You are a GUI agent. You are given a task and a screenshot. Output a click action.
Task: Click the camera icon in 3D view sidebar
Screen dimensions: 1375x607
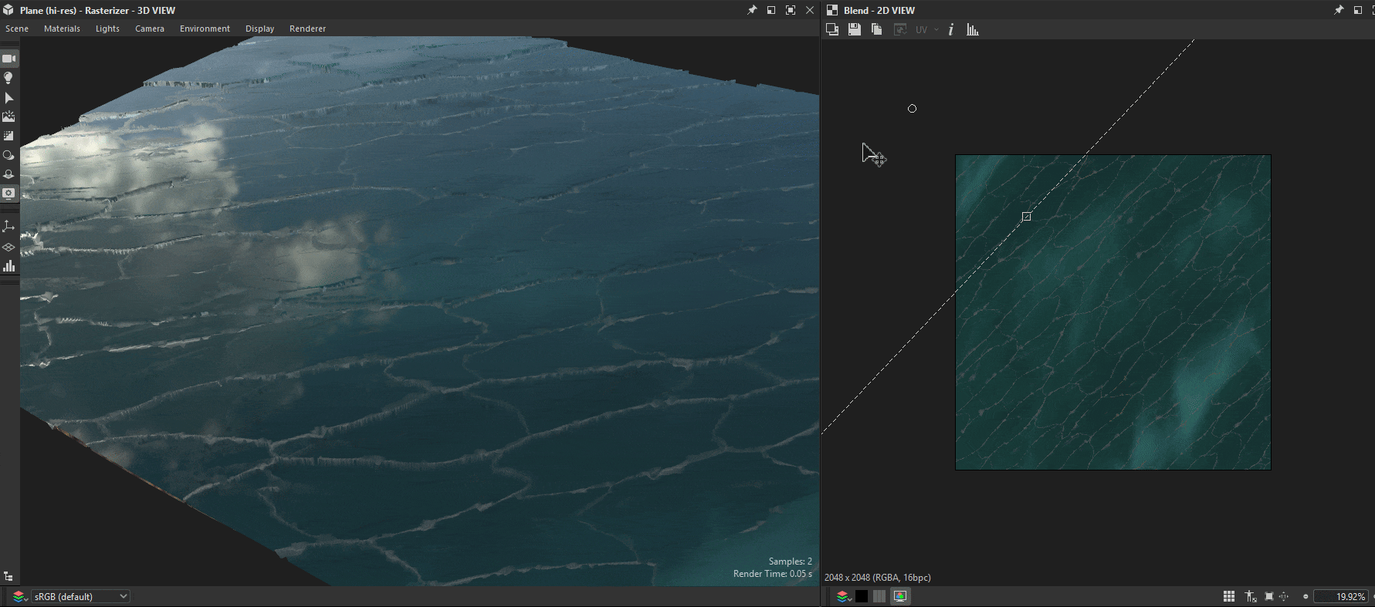[x=8, y=59]
